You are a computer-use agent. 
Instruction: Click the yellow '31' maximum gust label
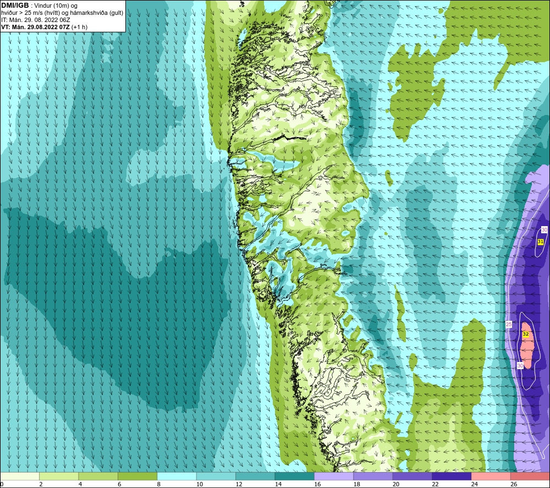click(541, 242)
